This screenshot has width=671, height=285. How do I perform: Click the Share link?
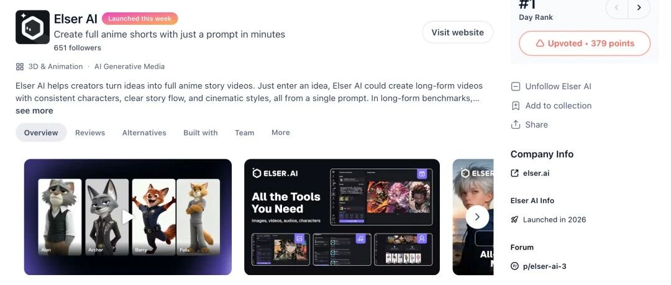[537, 125]
